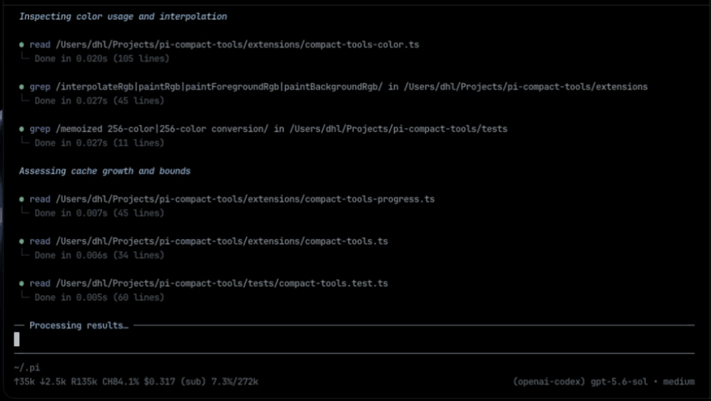The width and height of the screenshot is (711, 401).
Task: Click the '(openai-codex)' provider label
Action: (x=549, y=382)
